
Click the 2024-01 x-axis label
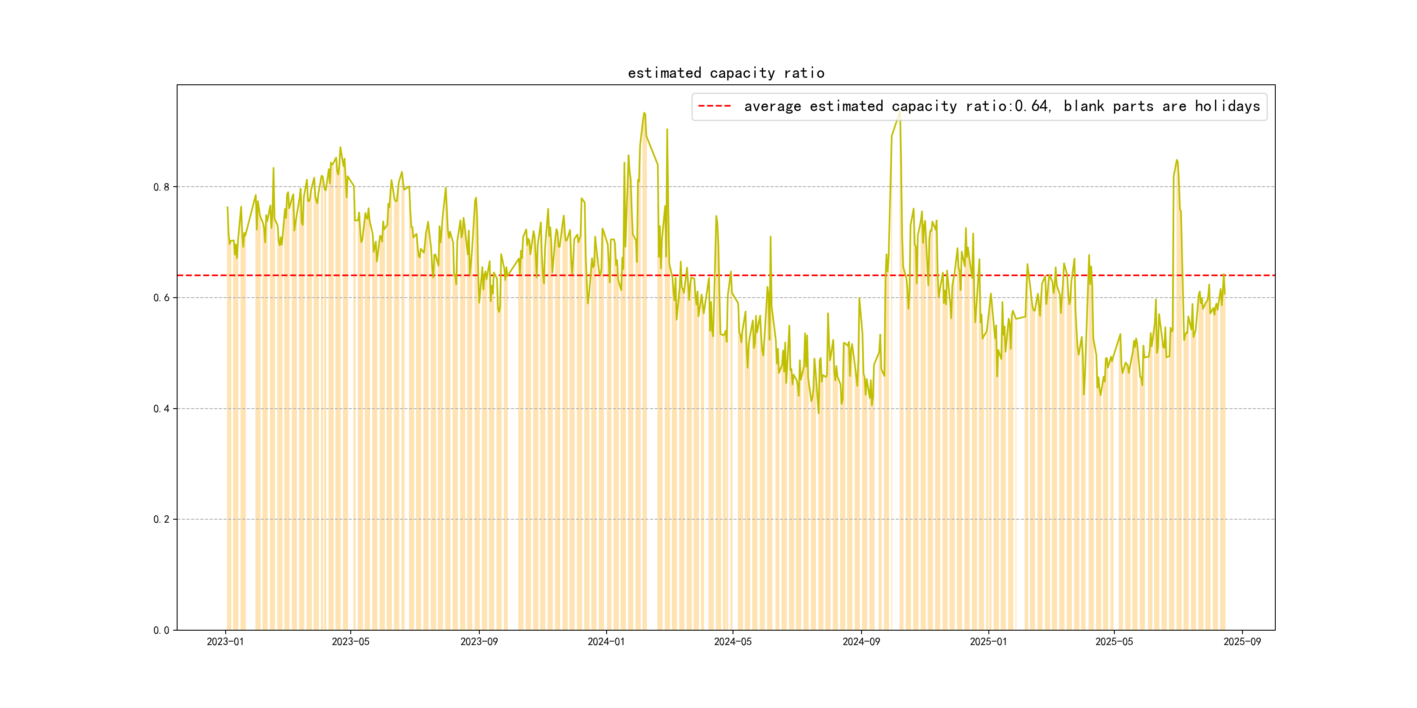point(606,642)
